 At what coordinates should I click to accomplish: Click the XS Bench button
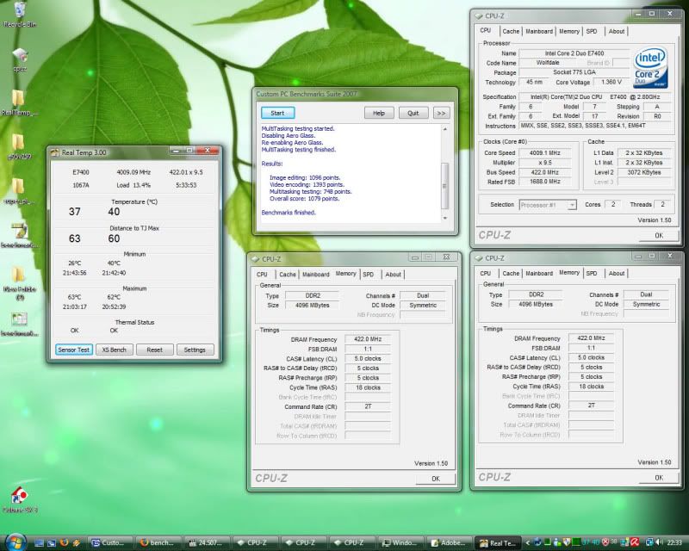click(x=114, y=350)
